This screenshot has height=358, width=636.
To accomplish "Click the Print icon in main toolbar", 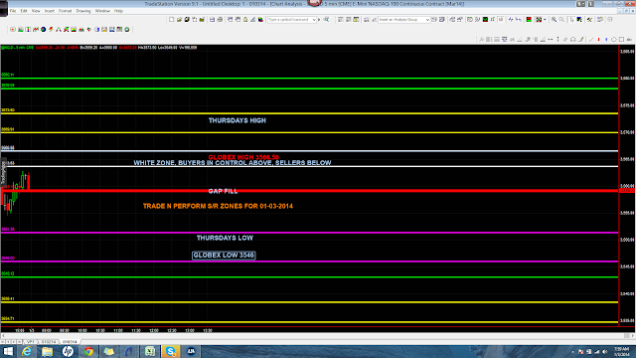I will (220, 20).
